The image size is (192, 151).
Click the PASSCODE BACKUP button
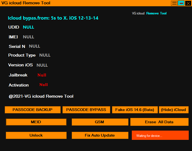(33, 110)
